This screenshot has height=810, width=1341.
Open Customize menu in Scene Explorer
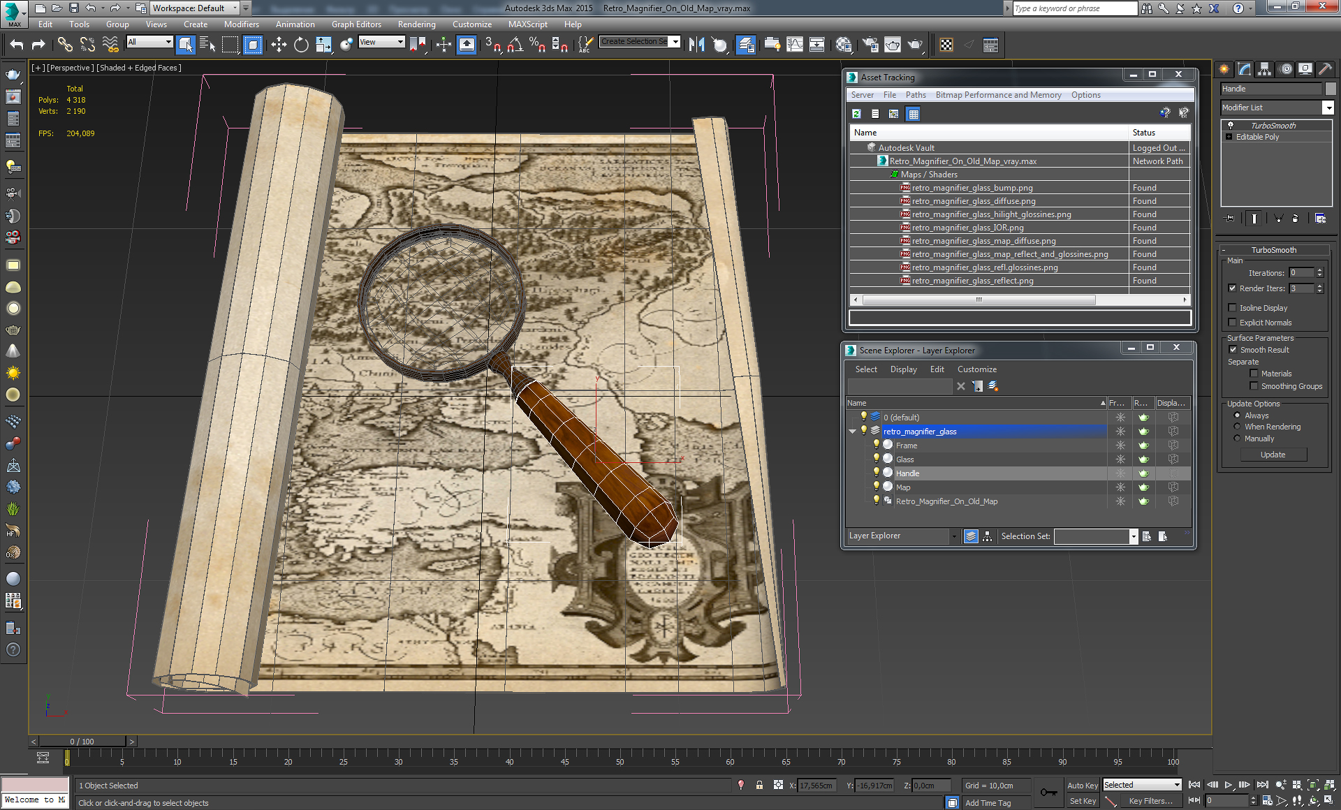coord(976,369)
